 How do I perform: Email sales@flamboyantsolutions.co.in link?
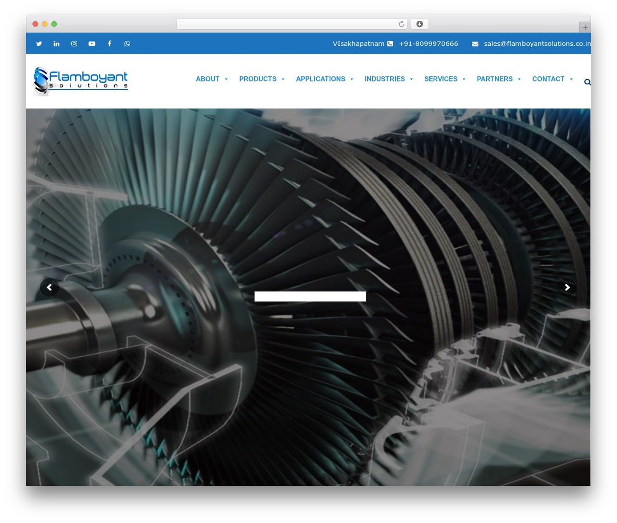click(x=537, y=43)
